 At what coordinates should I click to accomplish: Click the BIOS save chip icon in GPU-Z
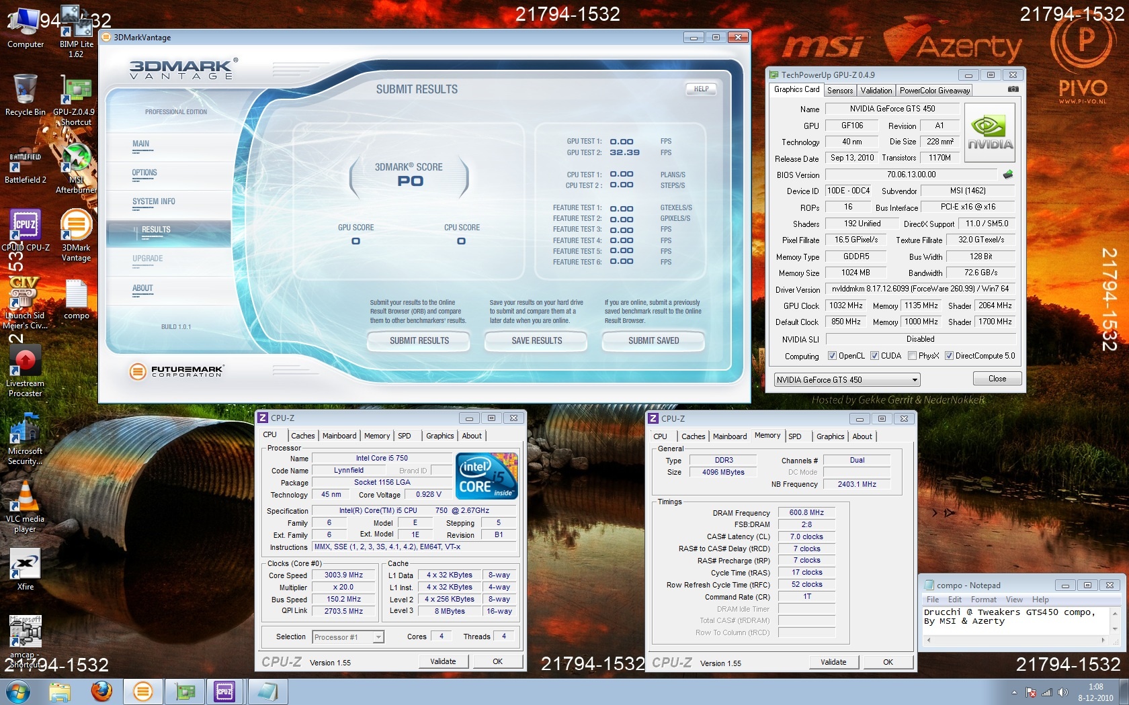pos(1007,175)
